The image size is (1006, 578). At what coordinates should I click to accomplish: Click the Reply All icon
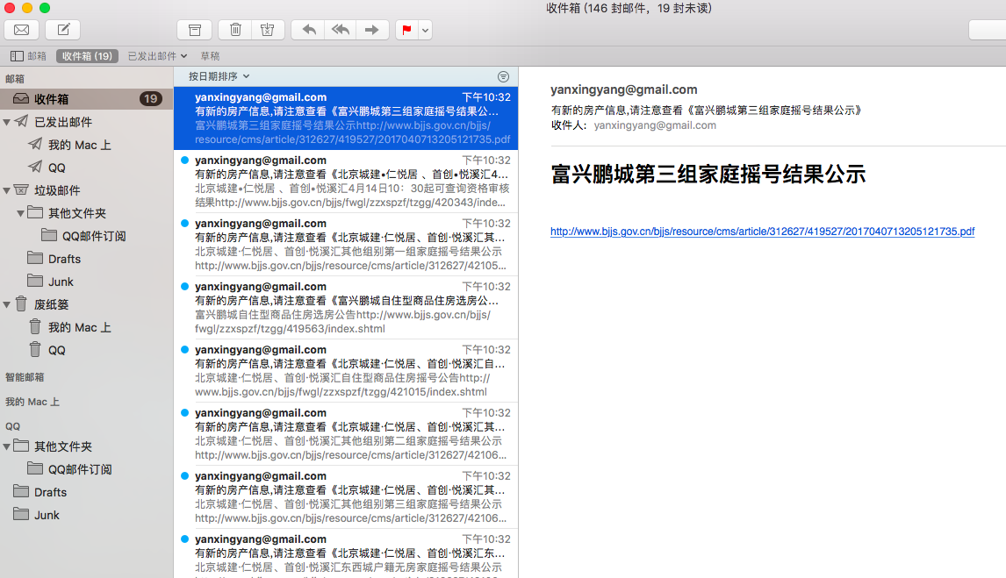(340, 29)
